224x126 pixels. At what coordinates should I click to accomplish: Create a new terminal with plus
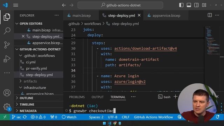tap(175, 97)
